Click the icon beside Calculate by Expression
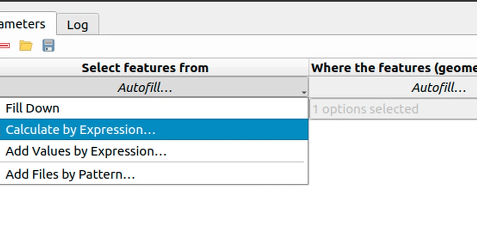 [1, 129]
